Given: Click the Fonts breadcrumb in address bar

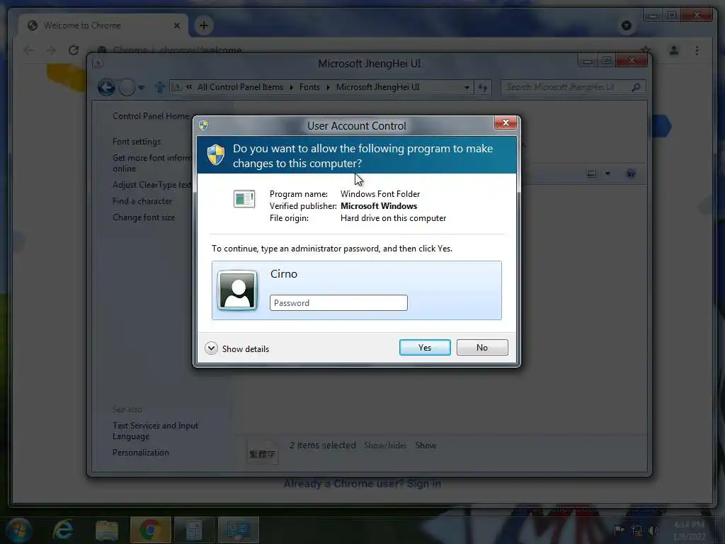Looking at the screenshot, I should click(309, 87).
